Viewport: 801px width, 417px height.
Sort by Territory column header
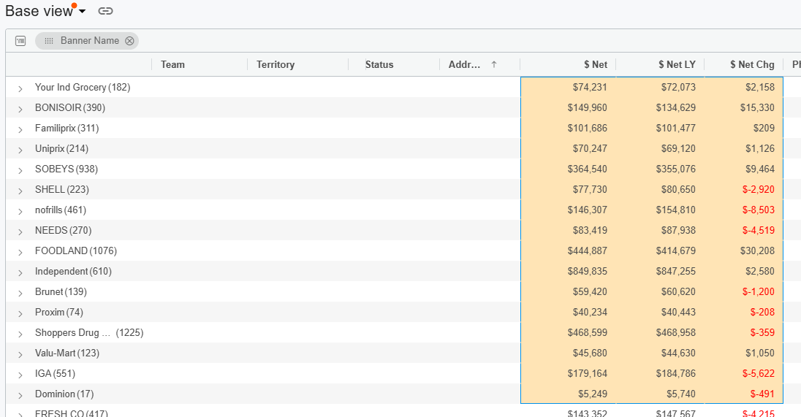point(276,65)
